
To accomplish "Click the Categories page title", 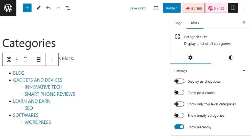I will tap(29, 43).
